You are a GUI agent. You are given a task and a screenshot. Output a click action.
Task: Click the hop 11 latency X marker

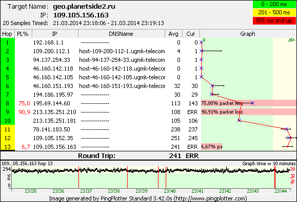[x=286, y=129]
